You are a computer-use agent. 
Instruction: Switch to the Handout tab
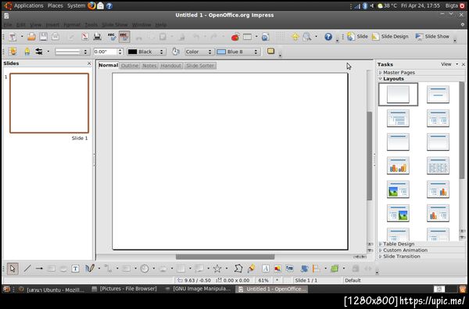pos(170,66)
